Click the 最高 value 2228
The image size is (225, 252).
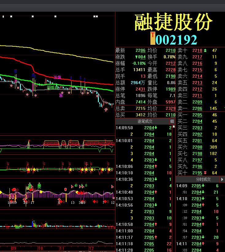[x=171, y=70]
